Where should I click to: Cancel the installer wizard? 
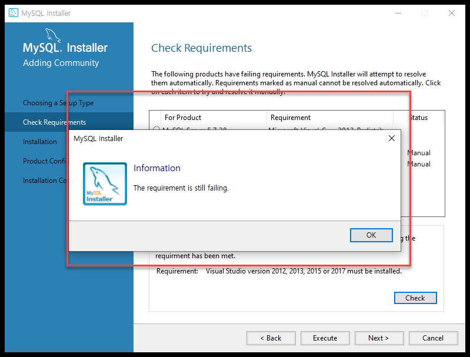click(433, 338)
